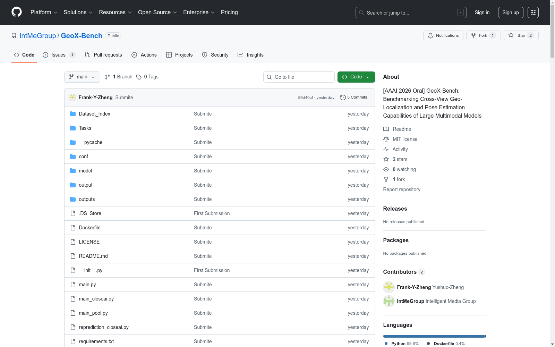The height and width of the screenshot is (347, 555).
Task: Click the Notifications bell icon
Action: point(430,35)
